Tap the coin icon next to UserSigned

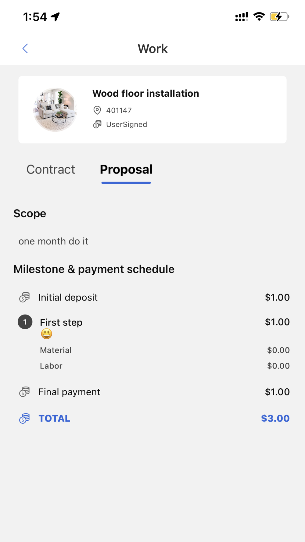(x=97, y=124)
